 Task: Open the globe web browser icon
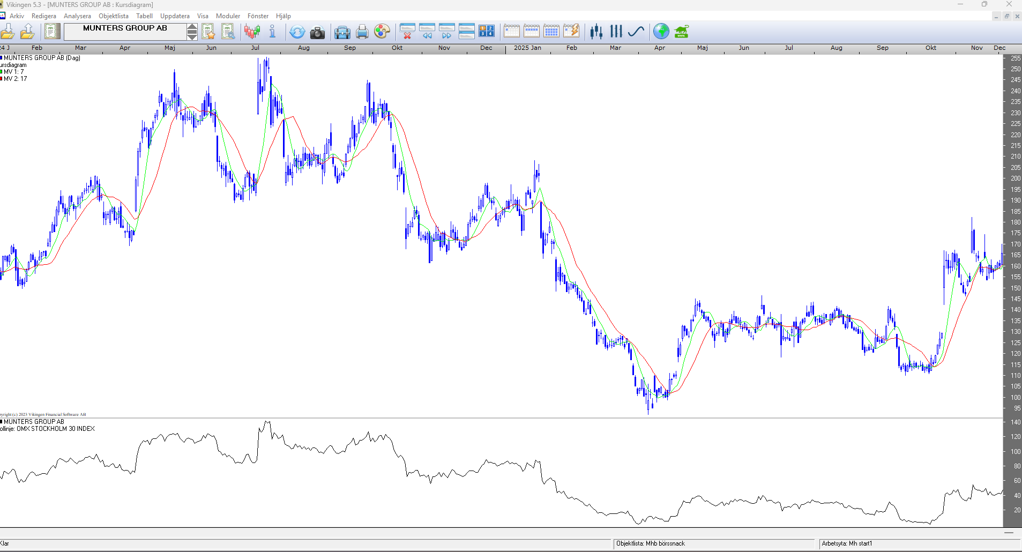click(x=661, y=32)
